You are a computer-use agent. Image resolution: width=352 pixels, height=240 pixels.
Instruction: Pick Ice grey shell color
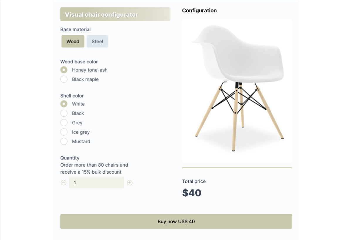pyautogui.click(x=64, y=132)
